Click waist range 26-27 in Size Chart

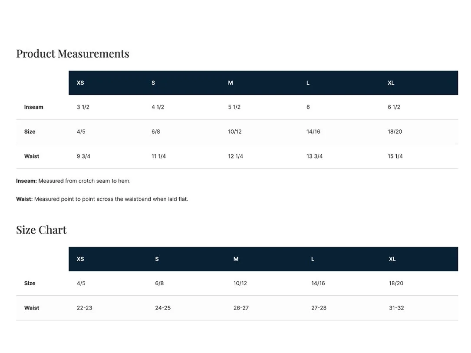[241, 308]
